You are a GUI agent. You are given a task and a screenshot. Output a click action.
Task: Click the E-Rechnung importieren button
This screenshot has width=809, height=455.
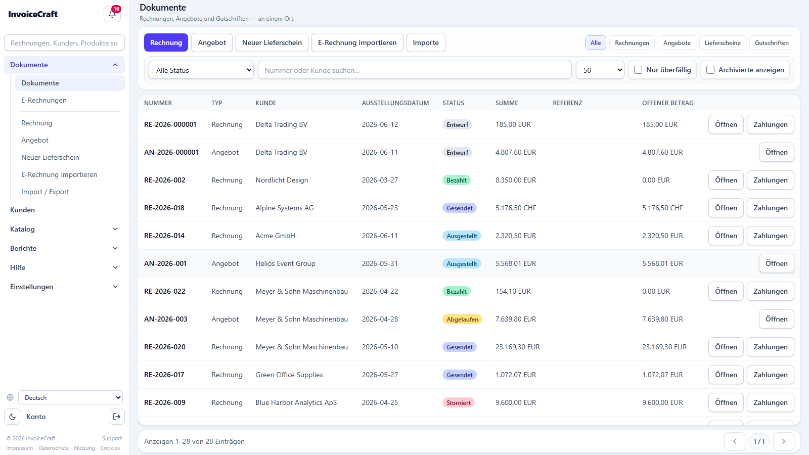click(357, 42)
